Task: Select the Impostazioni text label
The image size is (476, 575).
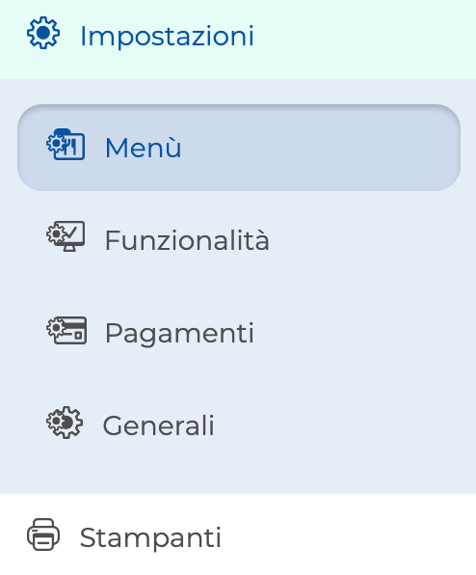Action: click(x=167, y=37)
